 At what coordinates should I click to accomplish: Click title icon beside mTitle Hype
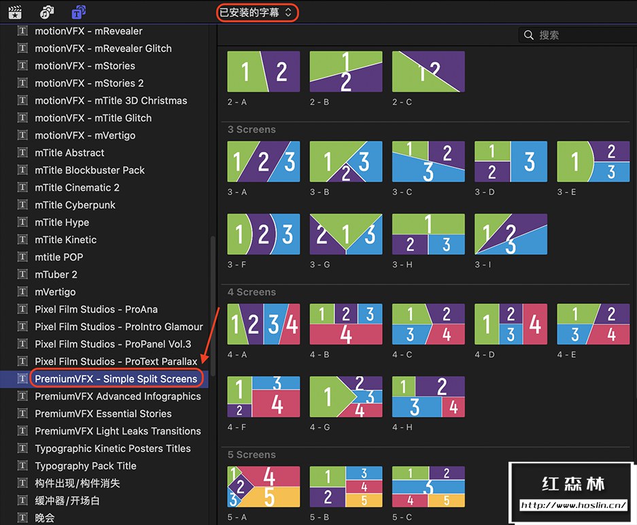pos(22,222)
